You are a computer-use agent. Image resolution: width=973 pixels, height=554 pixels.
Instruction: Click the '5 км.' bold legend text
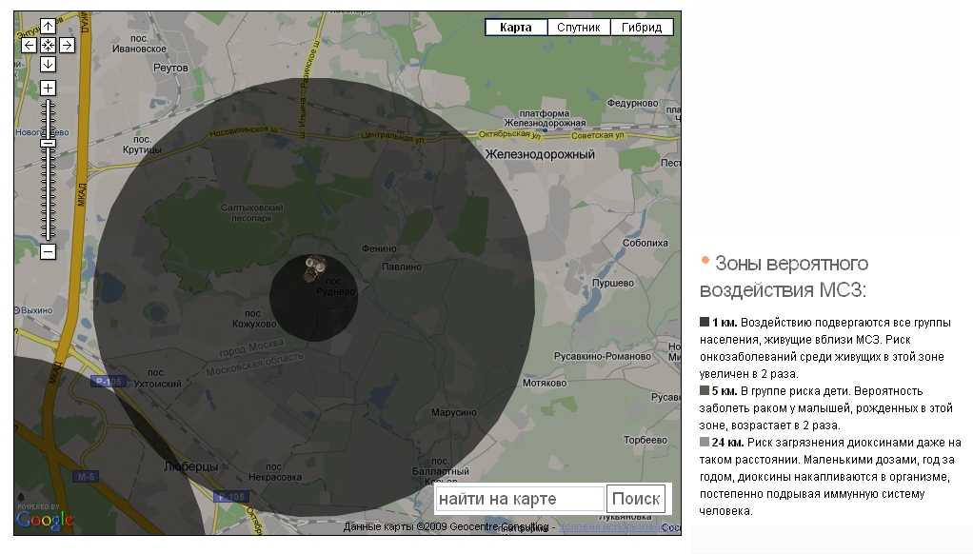(x=725, y=391)
